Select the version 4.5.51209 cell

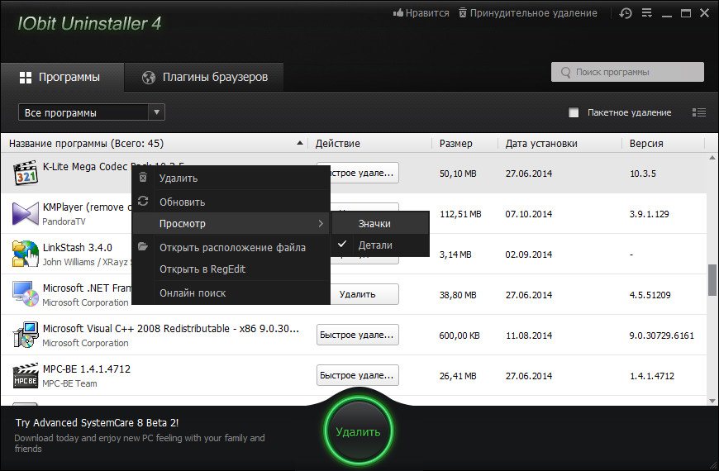(x=650, y=295)
